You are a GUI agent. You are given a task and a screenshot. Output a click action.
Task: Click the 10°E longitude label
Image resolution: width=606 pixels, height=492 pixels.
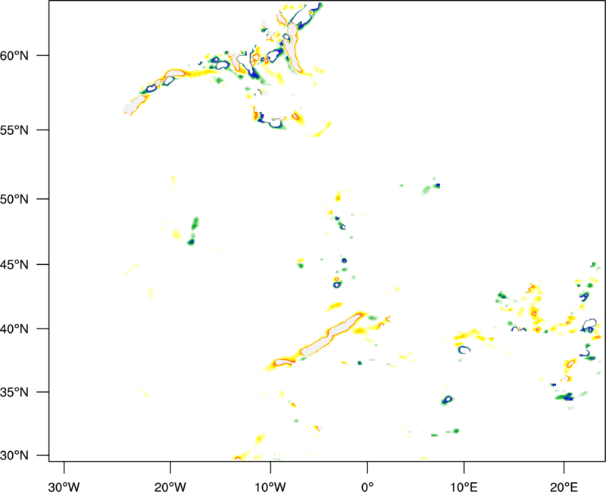click(464, 487)
